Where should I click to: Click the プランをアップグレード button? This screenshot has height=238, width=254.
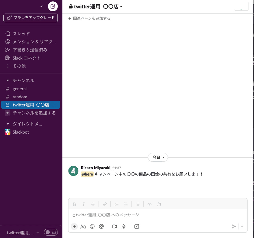pyautogui.click(x=31, y=18)
